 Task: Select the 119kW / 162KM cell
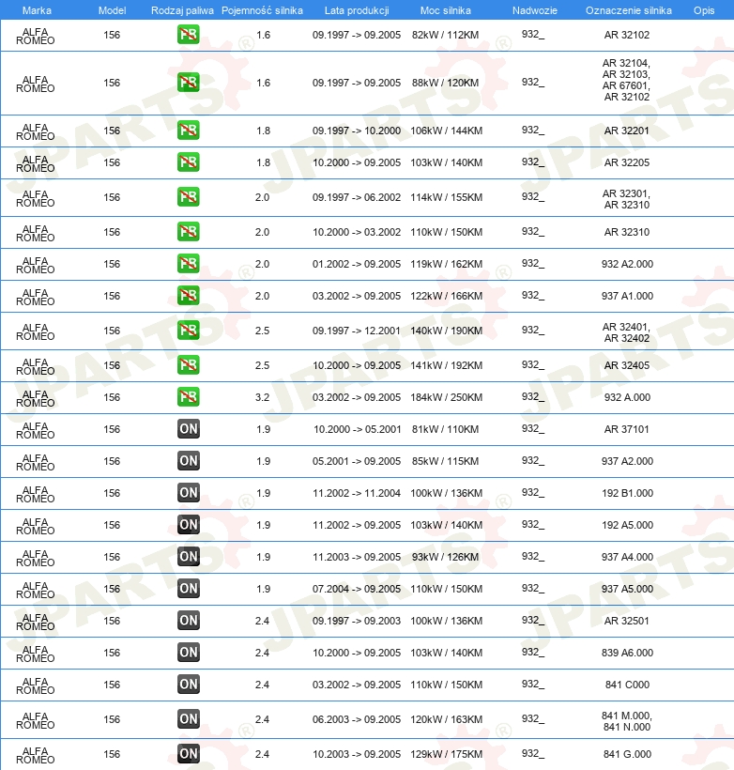coord(446,264)
